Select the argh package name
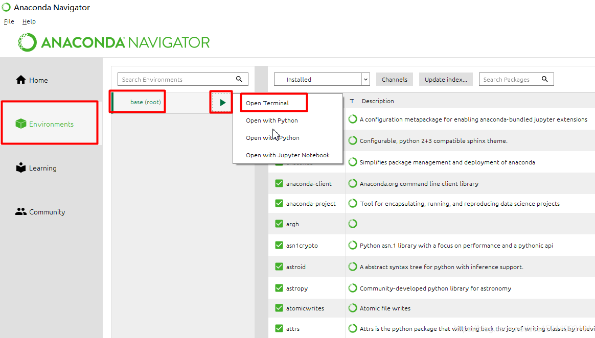This screenshot has width=595, height=338. click(x=292, y=224)
